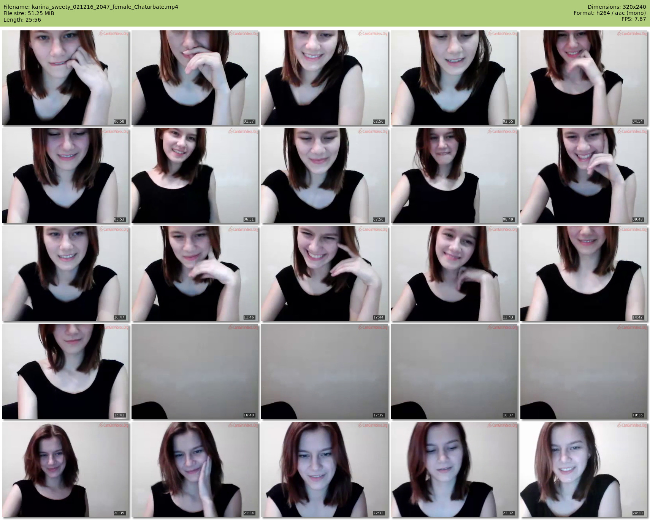This screenshot has height=520, width=650.
Task: Select the frame with timestamp 20:35
Action: tap(65, 470)
